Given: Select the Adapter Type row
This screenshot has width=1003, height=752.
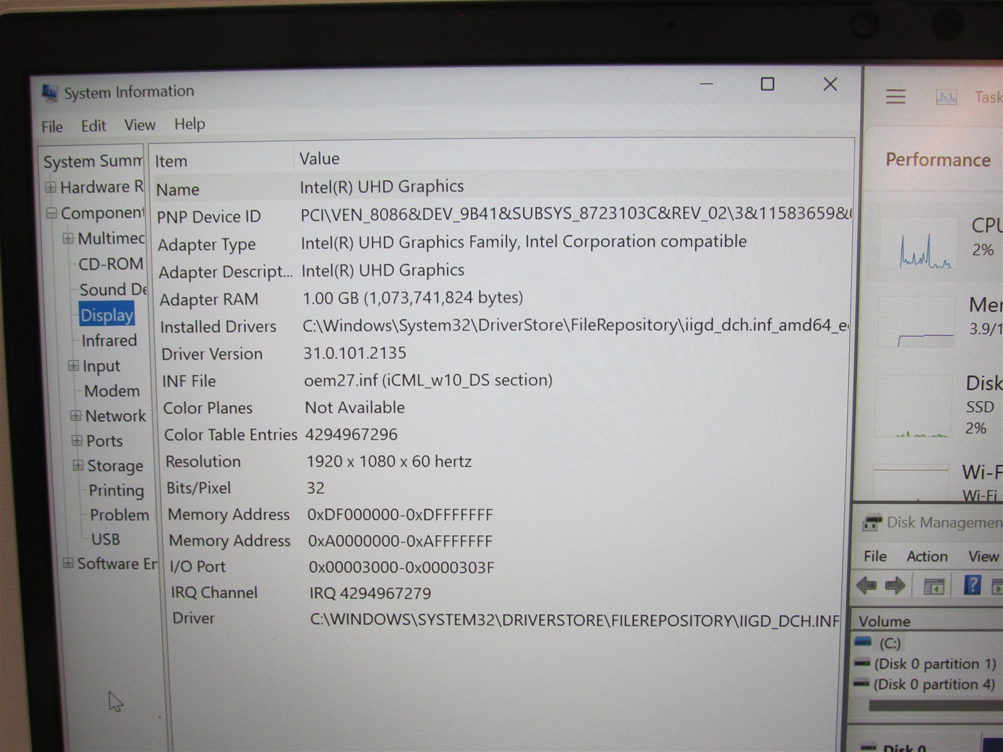Looking at the screenshot, I should pos(503,243).
